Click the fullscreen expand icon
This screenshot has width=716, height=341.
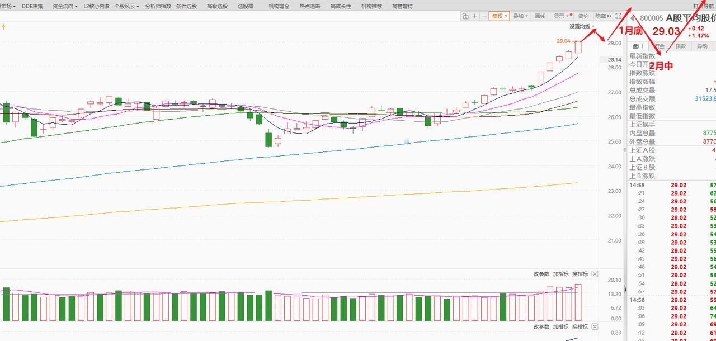[618, 16]
